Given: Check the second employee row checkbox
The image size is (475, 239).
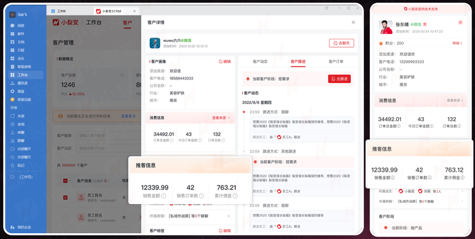Looking at the screenshot, I should click(x=65, y=220).
